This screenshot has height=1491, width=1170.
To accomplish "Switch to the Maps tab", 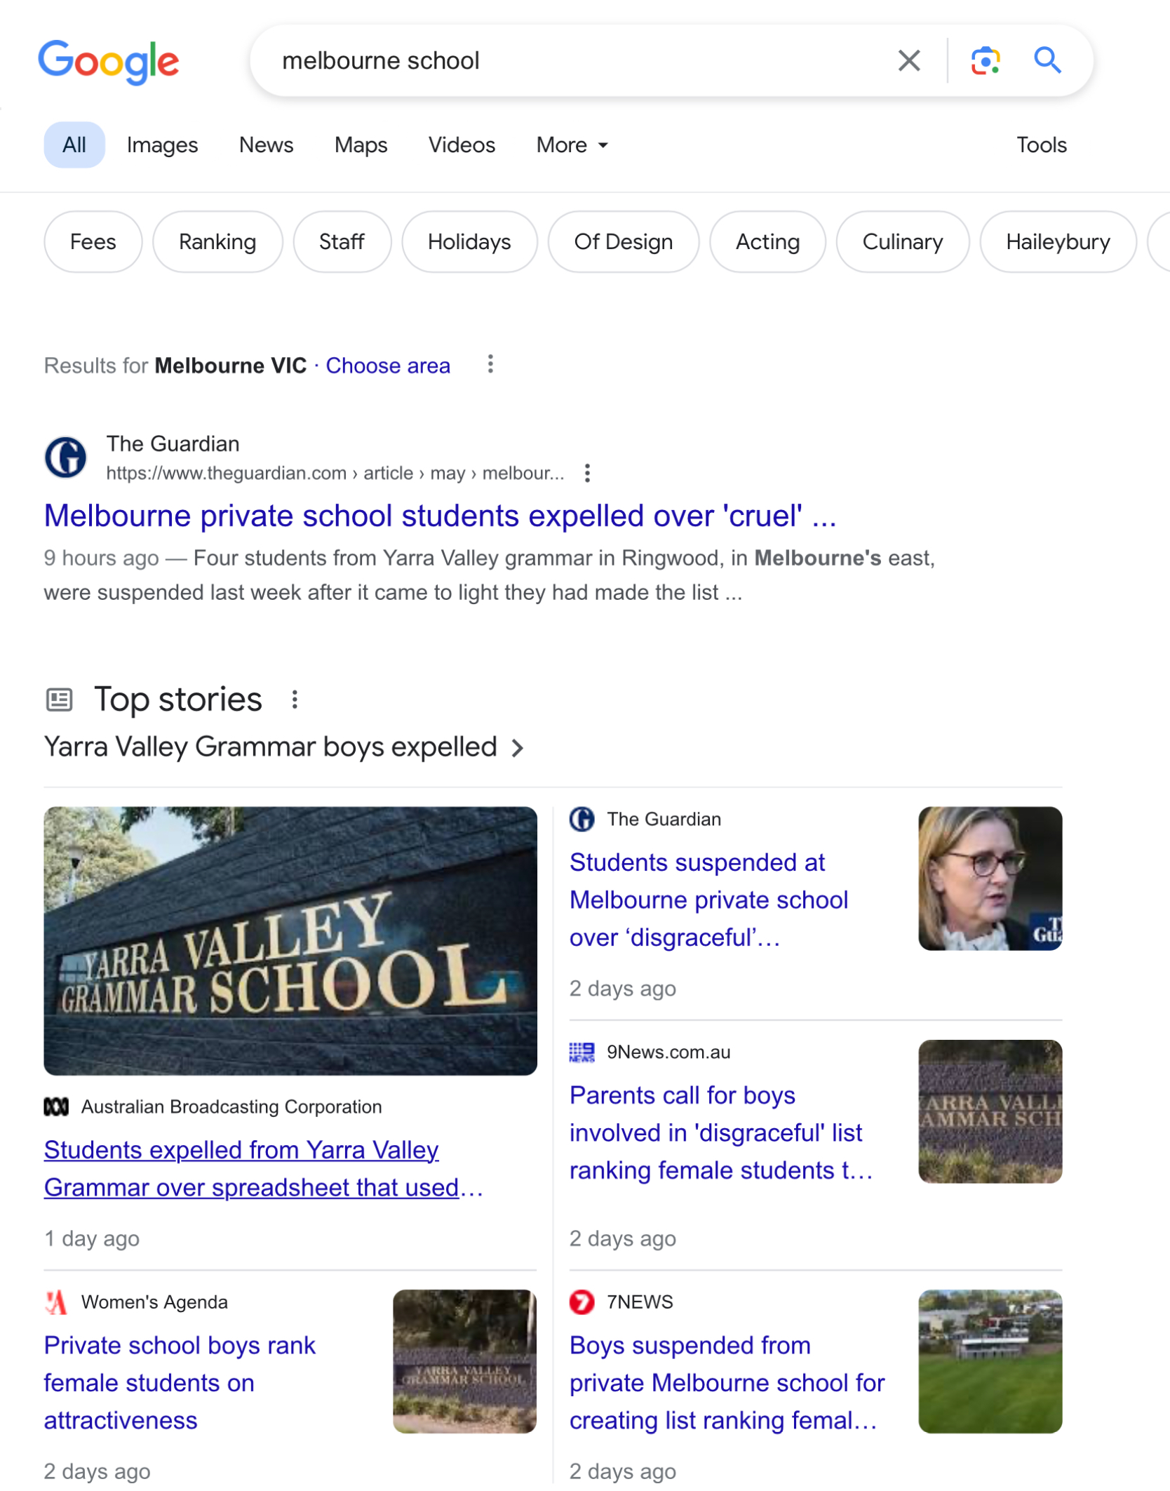I will click(x=361, y=145).
